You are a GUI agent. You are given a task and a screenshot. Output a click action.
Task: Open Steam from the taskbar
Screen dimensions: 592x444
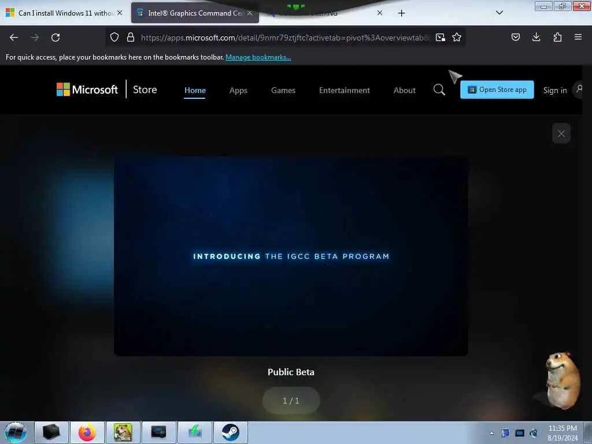tap(231, 432)
